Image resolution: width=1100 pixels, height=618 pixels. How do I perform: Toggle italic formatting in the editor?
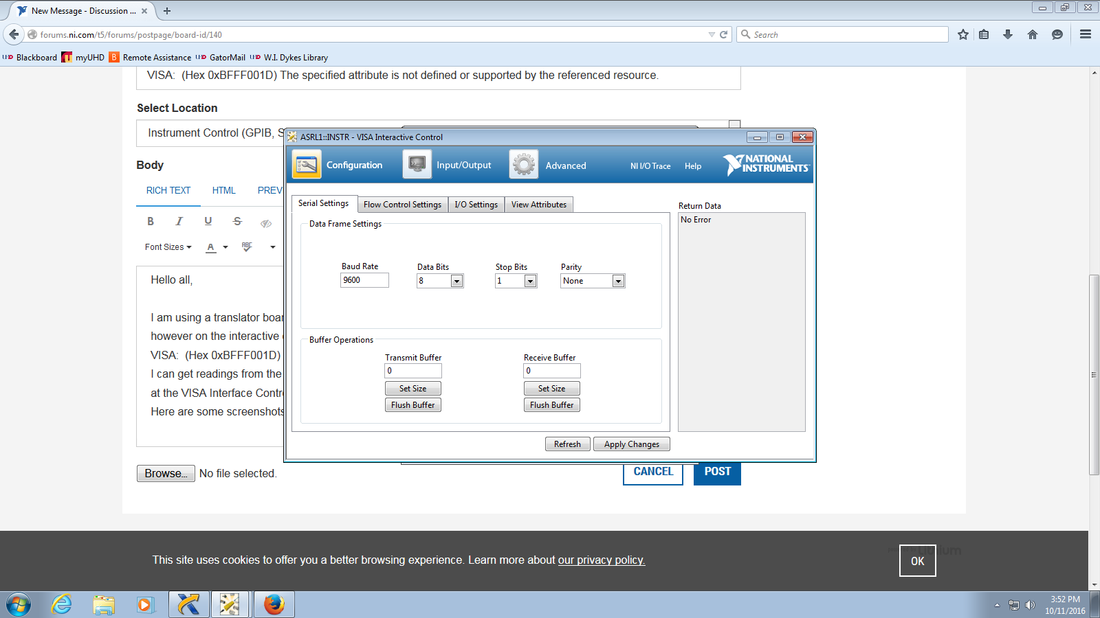(x=179, y=221)
